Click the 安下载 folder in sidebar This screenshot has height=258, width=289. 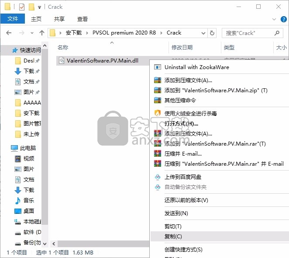point(27,113)
